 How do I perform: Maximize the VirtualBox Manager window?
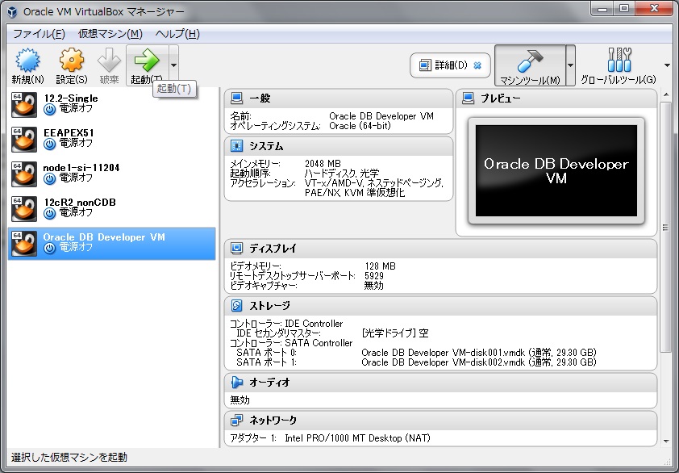click(624, 8)
